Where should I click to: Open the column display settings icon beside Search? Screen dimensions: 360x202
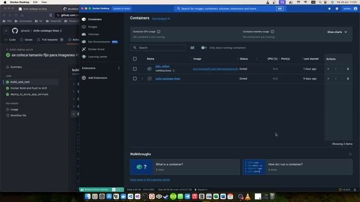[x=192, y=48]
